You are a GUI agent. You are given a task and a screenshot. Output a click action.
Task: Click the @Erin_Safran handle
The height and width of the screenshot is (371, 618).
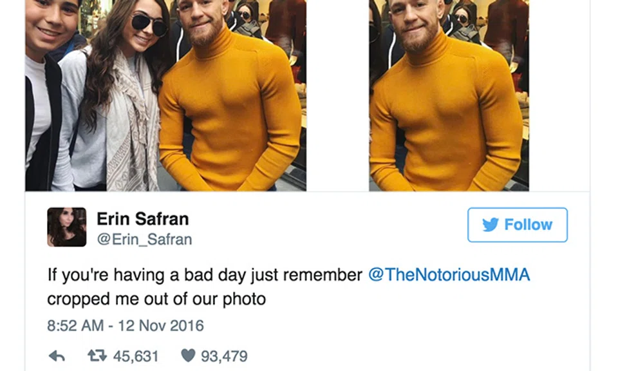pyautogui.click(x=144, y=240)
